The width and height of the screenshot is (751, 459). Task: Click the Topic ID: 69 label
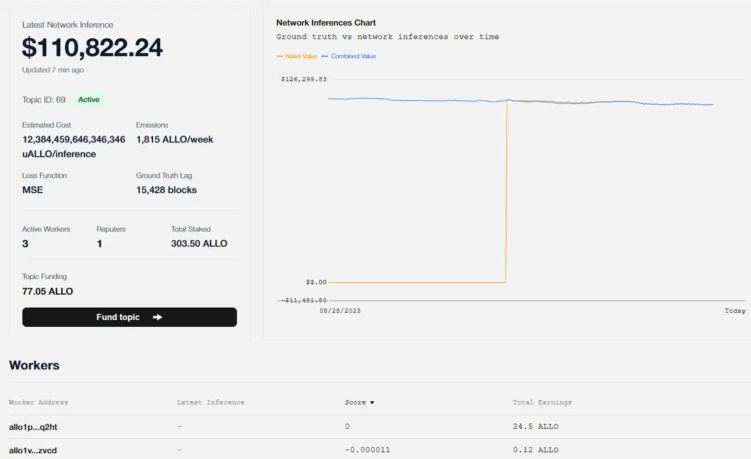pyautogui.click(x=44, y=100)
